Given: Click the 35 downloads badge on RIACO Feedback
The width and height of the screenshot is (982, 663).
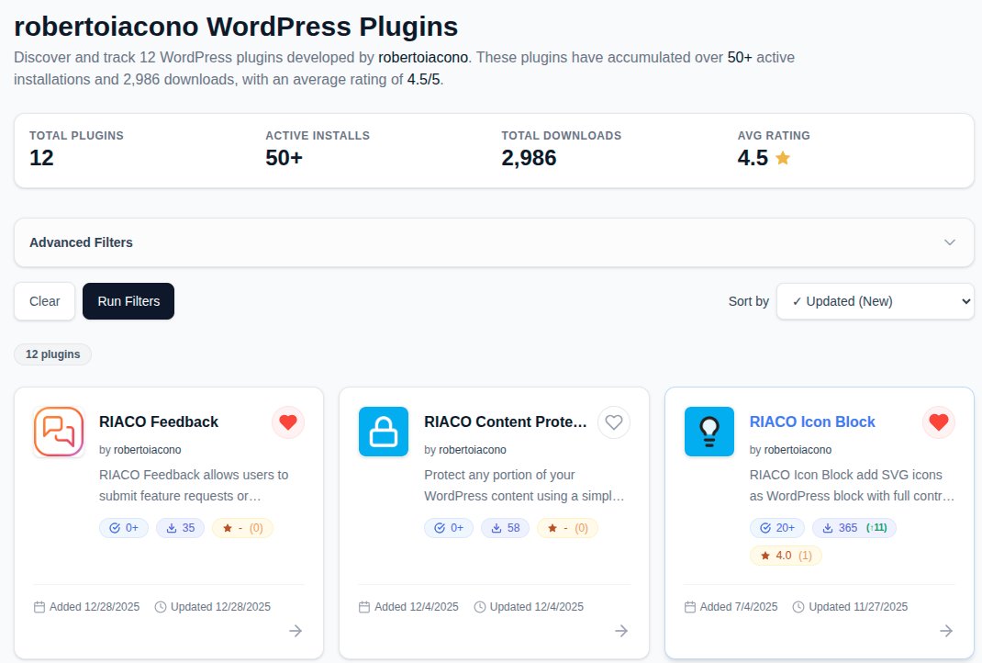Looking at the screenshot, I should point(181,528).
